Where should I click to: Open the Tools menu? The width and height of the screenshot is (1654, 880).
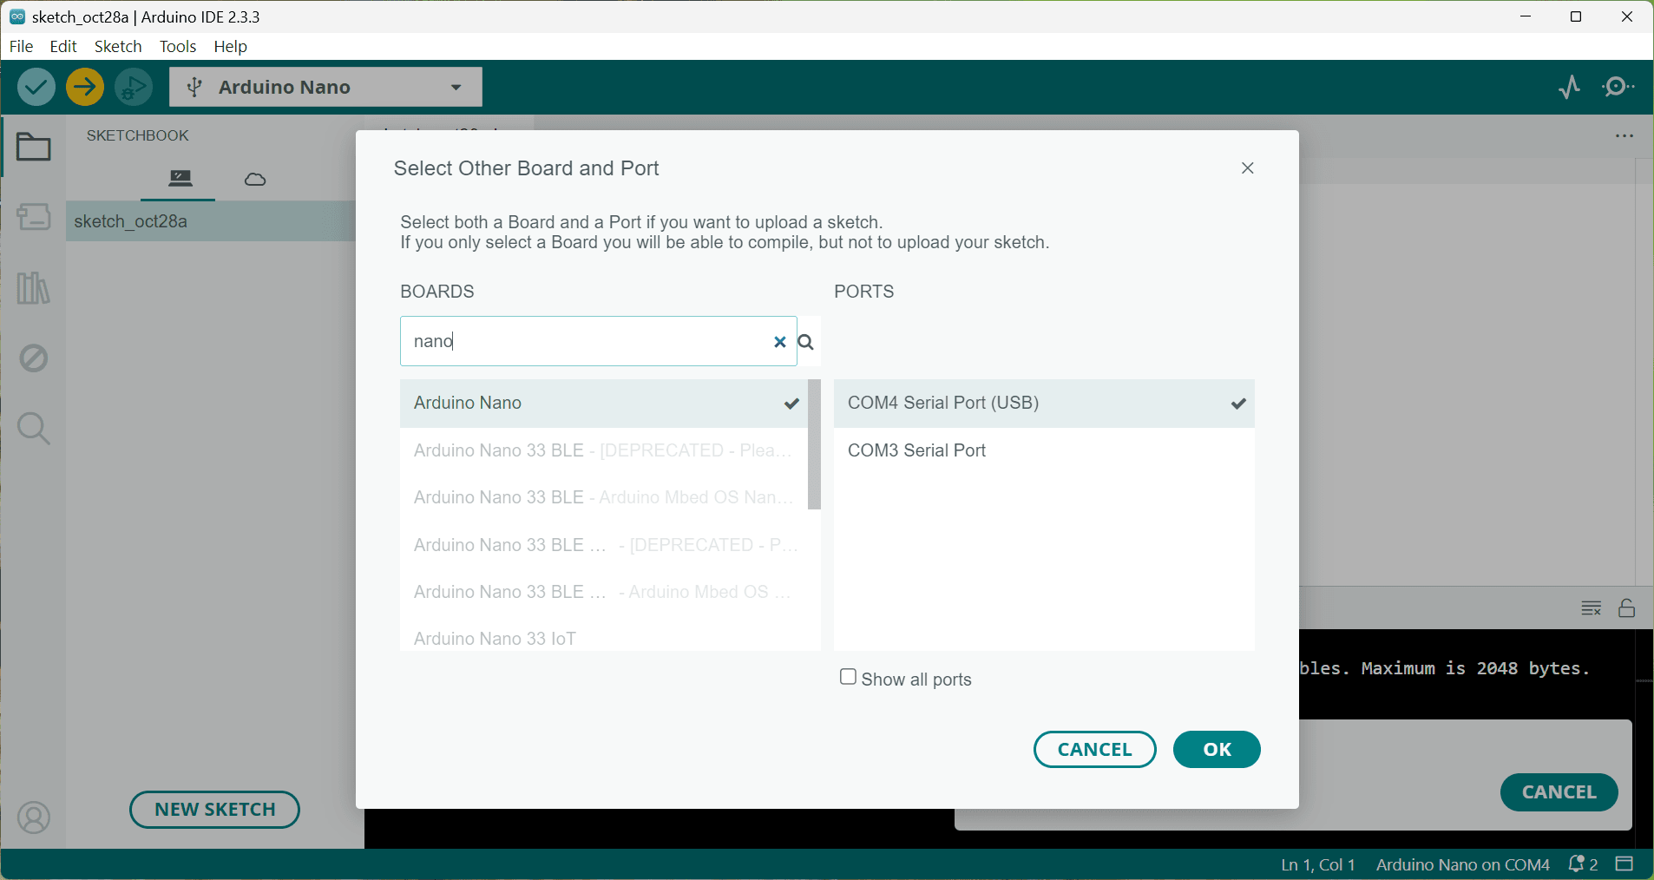click(178, 46)
